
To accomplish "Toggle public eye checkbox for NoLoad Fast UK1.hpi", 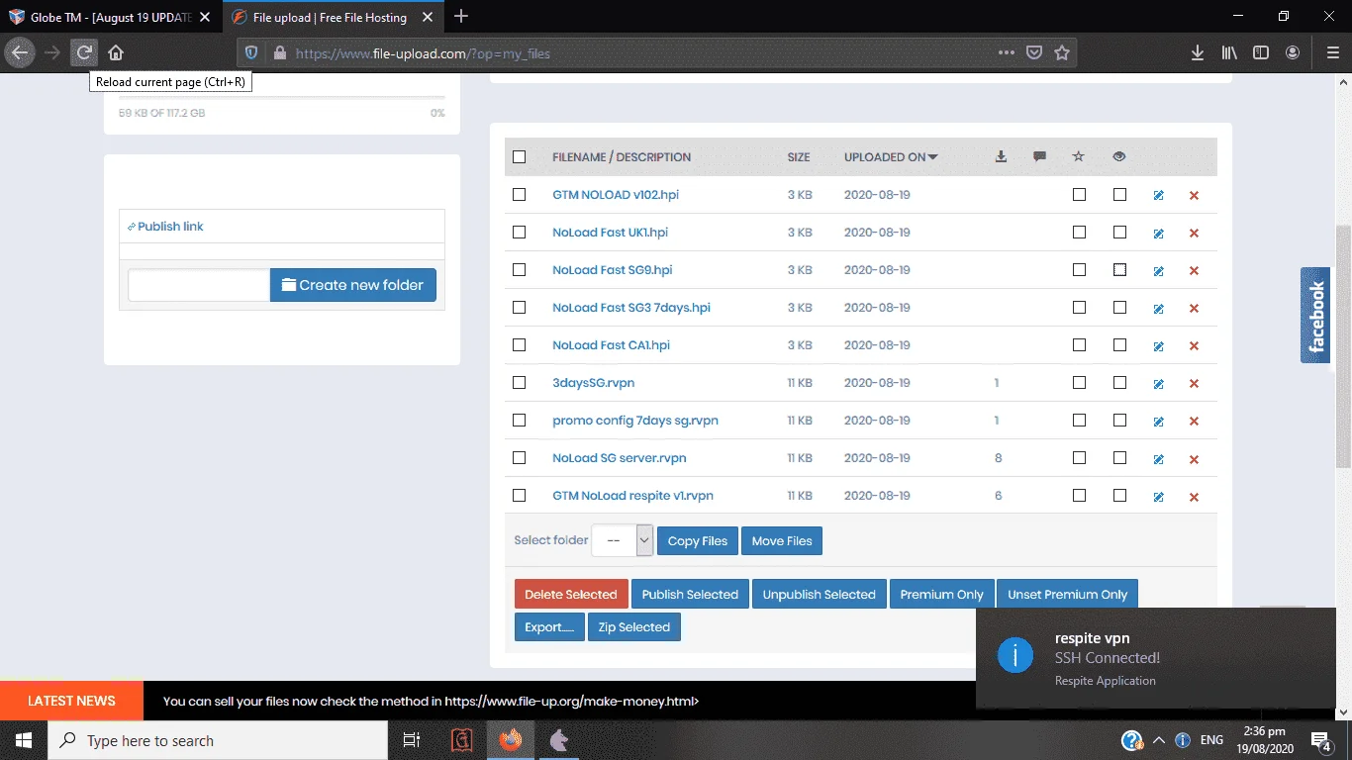I will [1119, 233].
